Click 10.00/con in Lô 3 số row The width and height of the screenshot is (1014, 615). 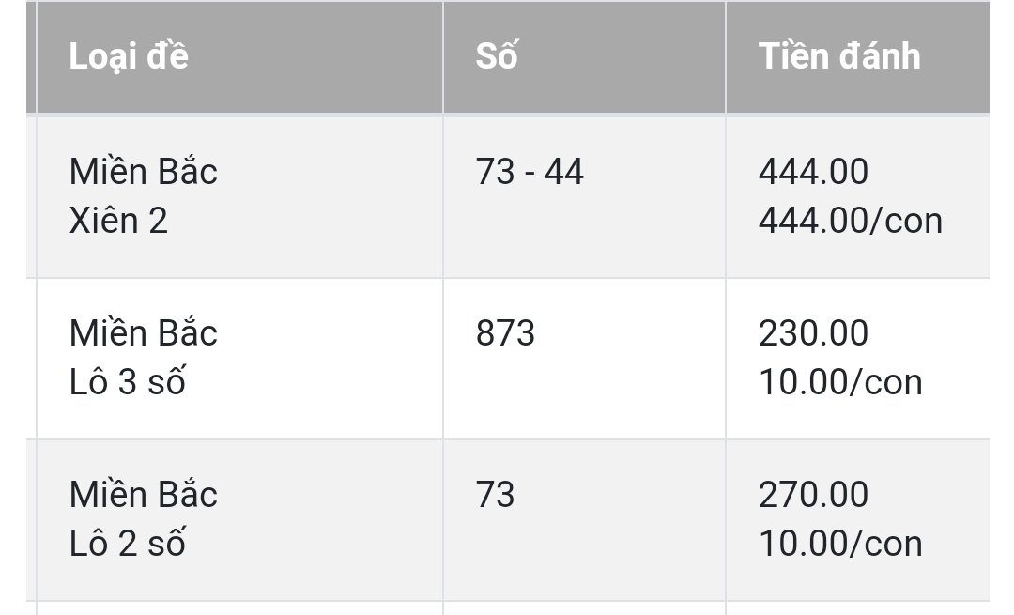[840, 382]
